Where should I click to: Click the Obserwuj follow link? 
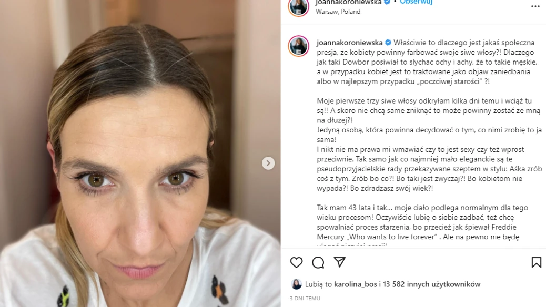(x=416, y=2)
